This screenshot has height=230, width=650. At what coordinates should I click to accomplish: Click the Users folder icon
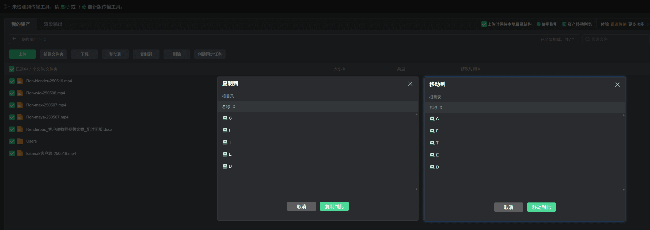[x=20, y=141]
